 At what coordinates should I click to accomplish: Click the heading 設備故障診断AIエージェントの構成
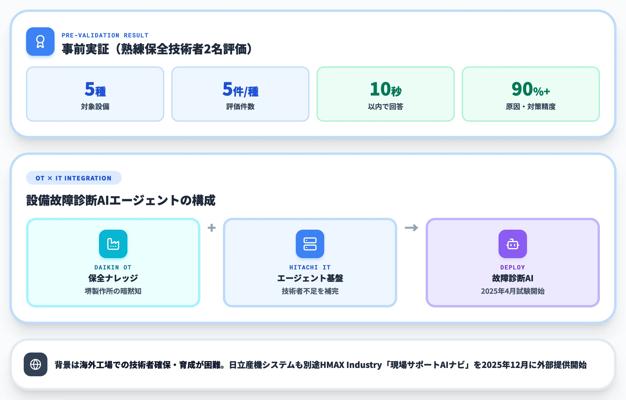click(x=121, y=200)
